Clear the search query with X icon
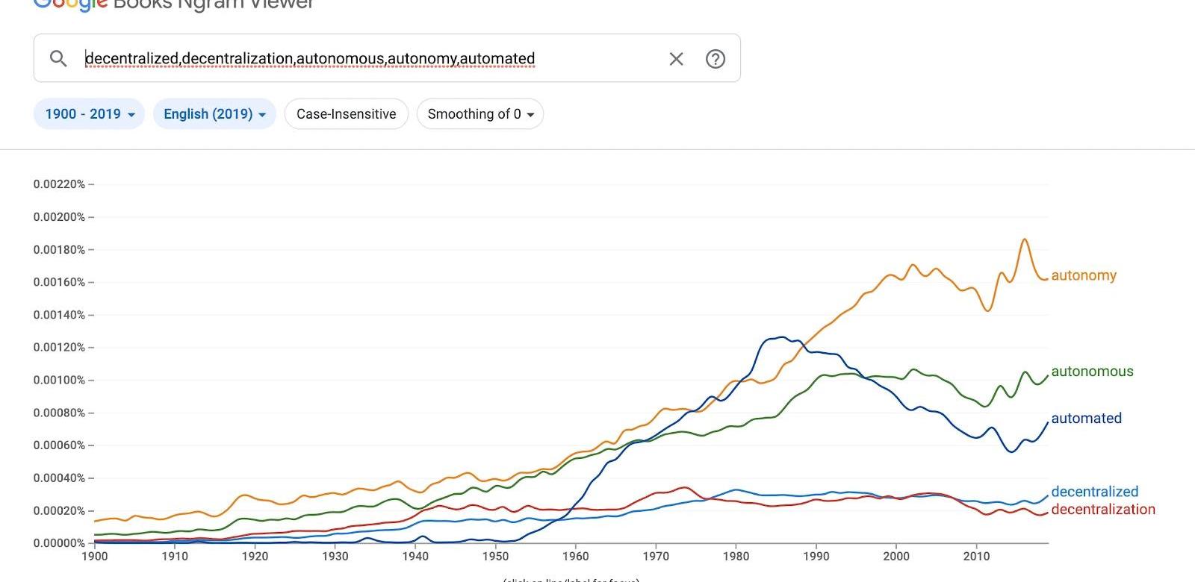The width and height of the screenshot is (1195, 582). point(676,59)
